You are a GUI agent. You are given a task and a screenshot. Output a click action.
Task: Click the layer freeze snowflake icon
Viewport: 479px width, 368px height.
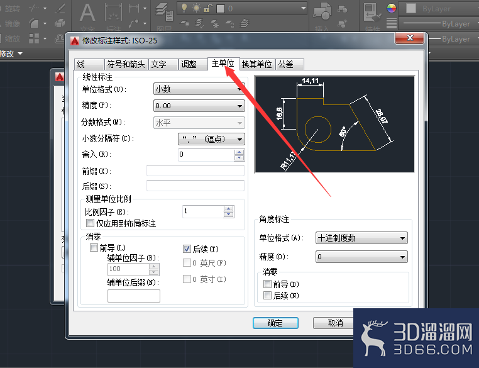point(215,23)
